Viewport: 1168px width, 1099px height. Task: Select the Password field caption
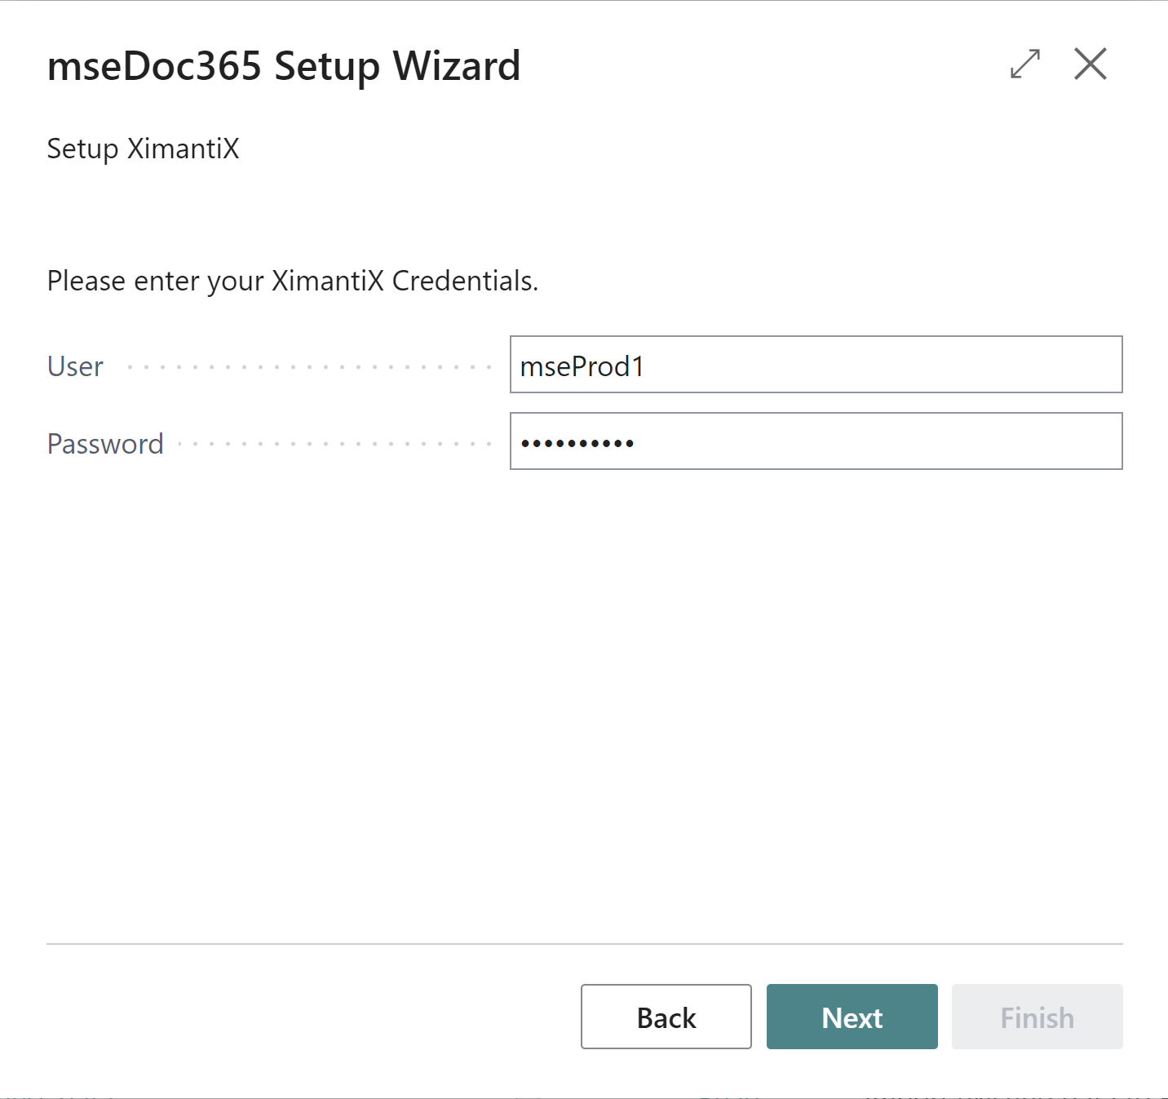click(105, 443)
